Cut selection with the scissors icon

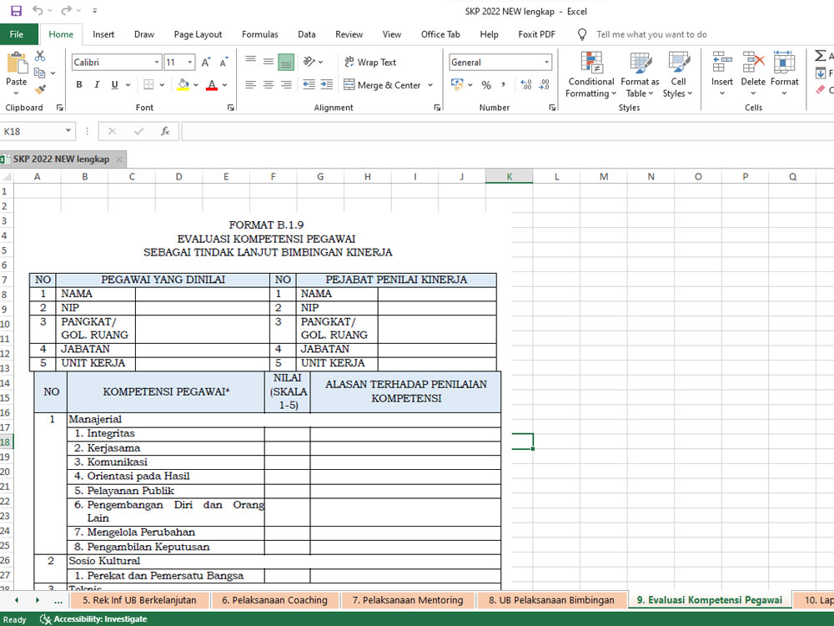tap(40, 56)
